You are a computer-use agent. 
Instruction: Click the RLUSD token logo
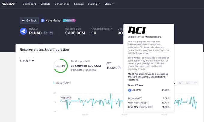[23, 31]
